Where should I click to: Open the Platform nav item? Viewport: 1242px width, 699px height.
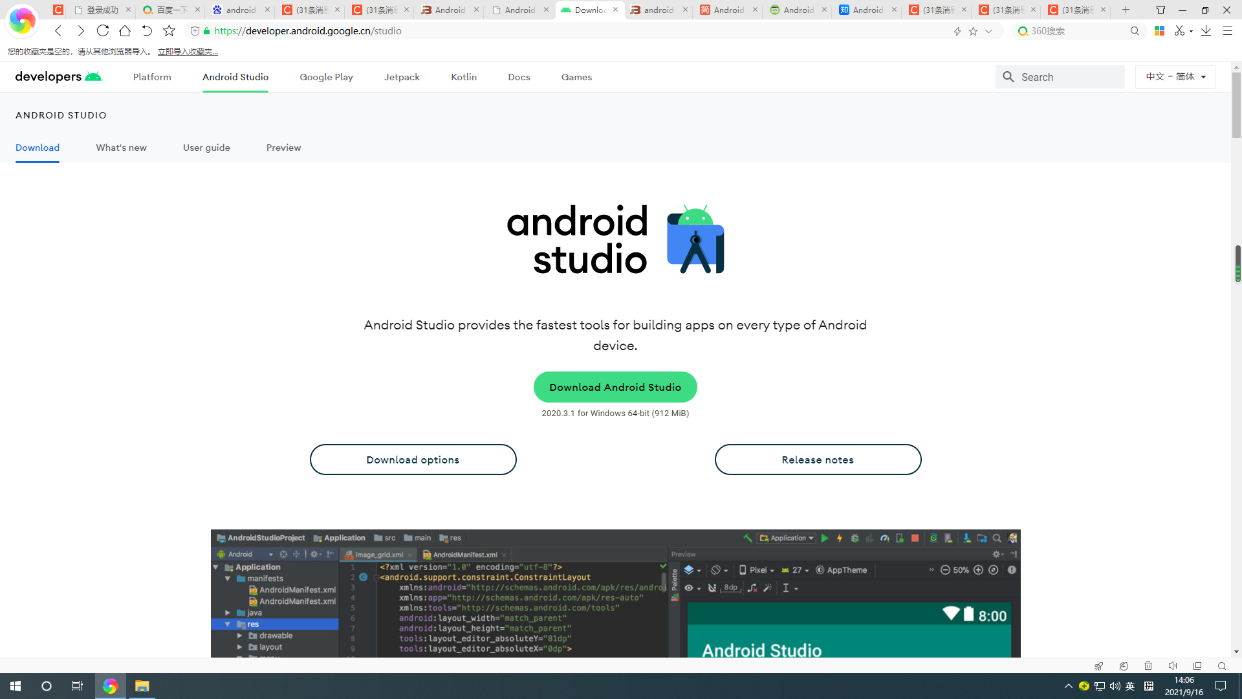(152, 77)
